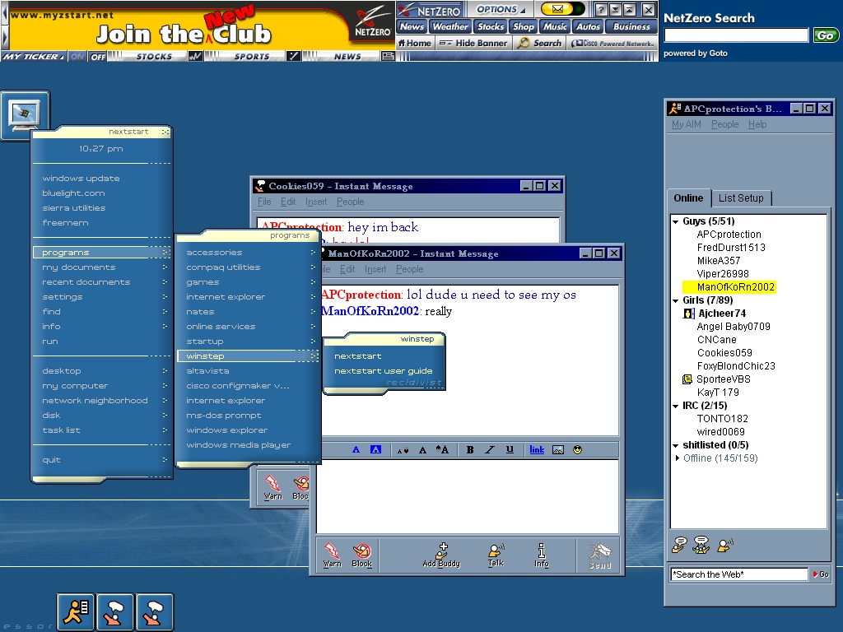Toggle underline formatting in the message toolbar
The height and width of the screenshot is (632, 843).
click(510, 450)
